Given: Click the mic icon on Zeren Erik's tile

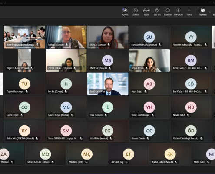Looking at the screenshot, I should click(75, 68).
